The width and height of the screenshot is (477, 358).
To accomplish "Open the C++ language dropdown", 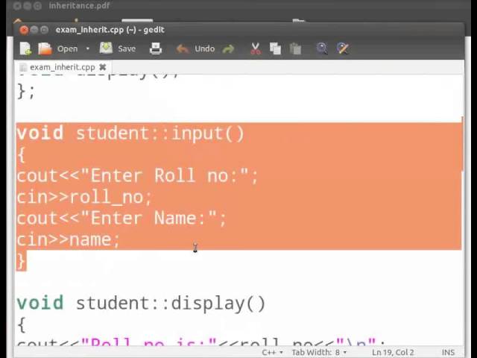I will [272, 352].
